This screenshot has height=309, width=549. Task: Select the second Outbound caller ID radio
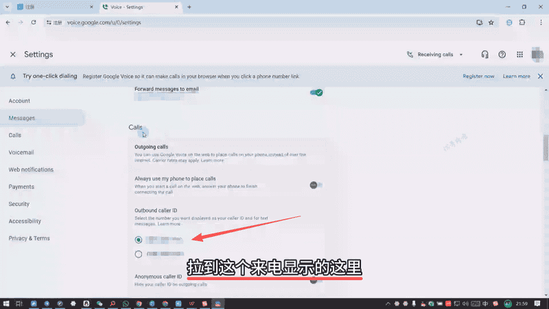coord(139,254)
